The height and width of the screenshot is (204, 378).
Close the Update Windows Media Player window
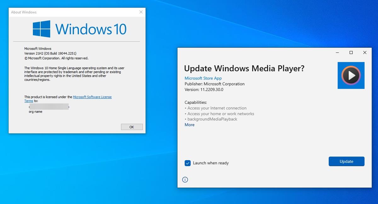click(364, 52)
